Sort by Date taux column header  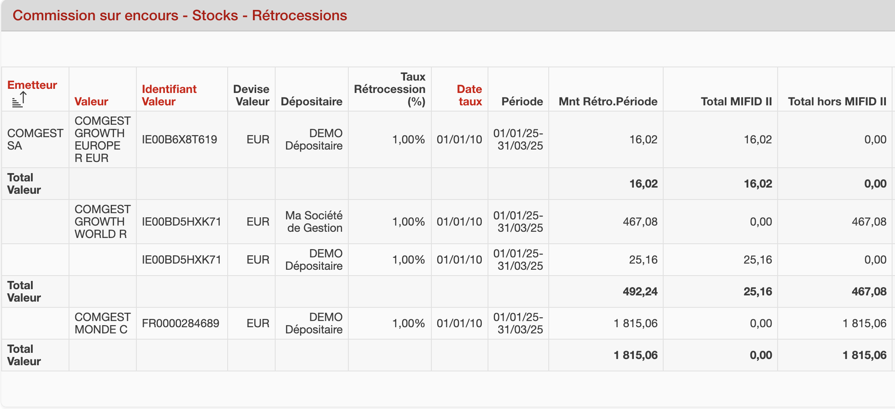[469, 95]
